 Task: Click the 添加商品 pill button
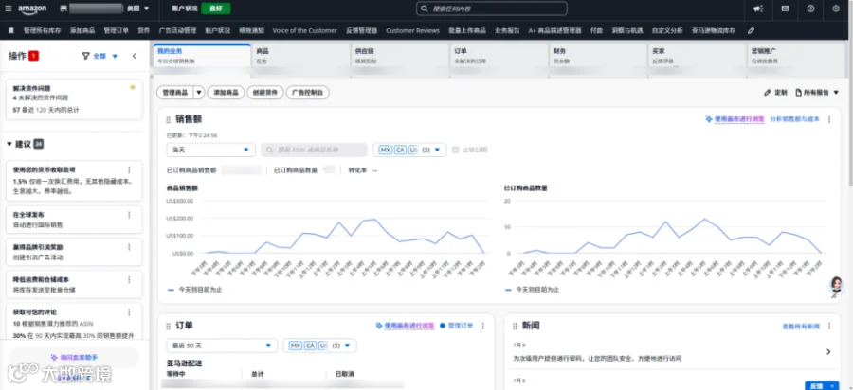[x=226, y=93]
